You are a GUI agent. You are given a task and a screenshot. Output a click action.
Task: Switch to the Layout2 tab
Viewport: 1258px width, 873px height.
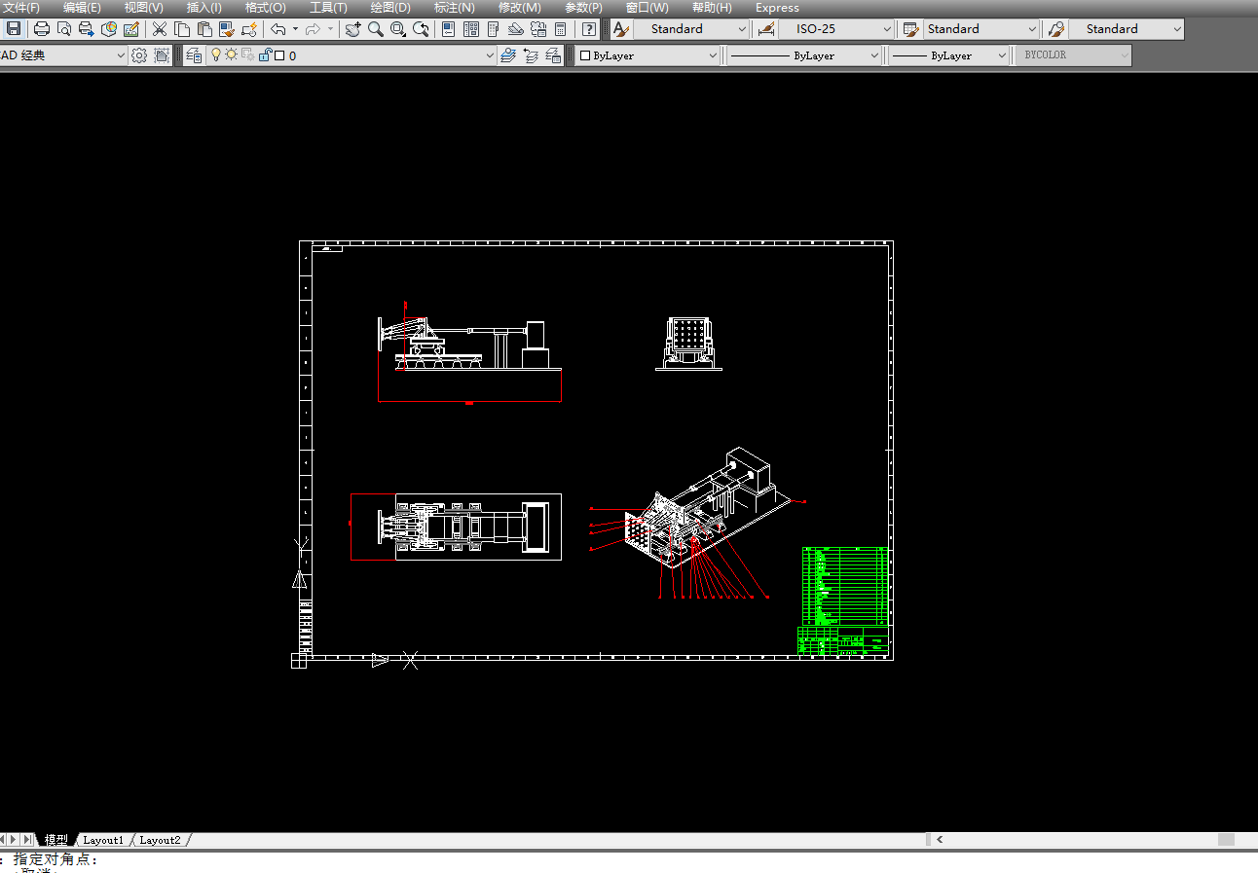[x=160, y=840]
